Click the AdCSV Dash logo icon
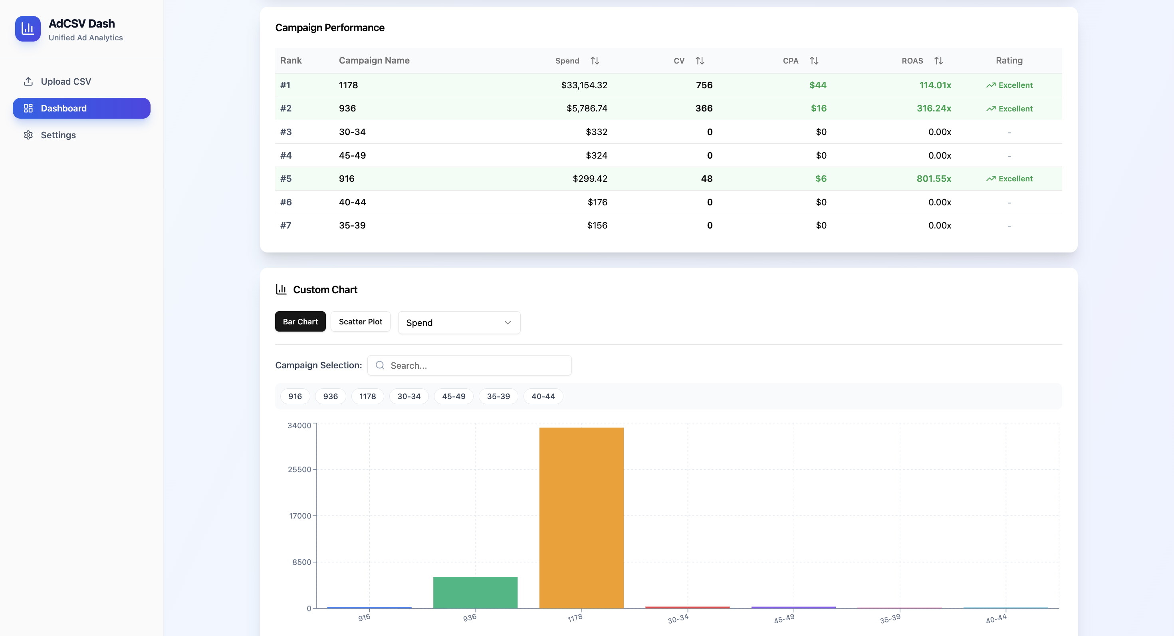The width and height of the screenshot is (1174, 636). point(28,29)
